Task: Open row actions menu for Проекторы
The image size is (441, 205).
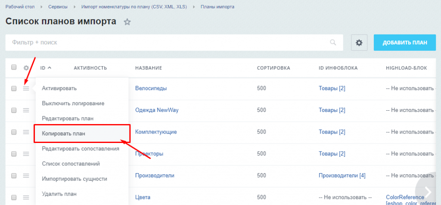Action: (26, 154)
